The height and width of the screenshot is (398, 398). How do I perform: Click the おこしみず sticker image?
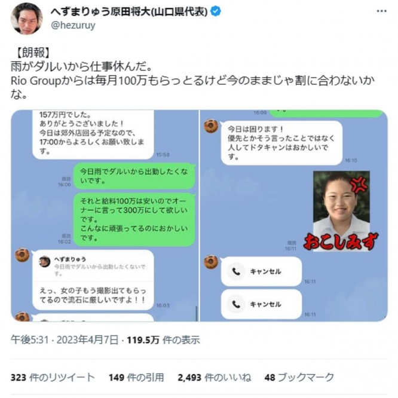click(341, 211)
